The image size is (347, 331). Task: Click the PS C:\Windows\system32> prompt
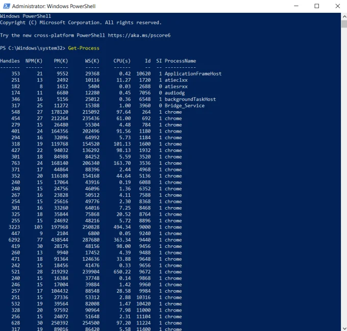[33, 48]
